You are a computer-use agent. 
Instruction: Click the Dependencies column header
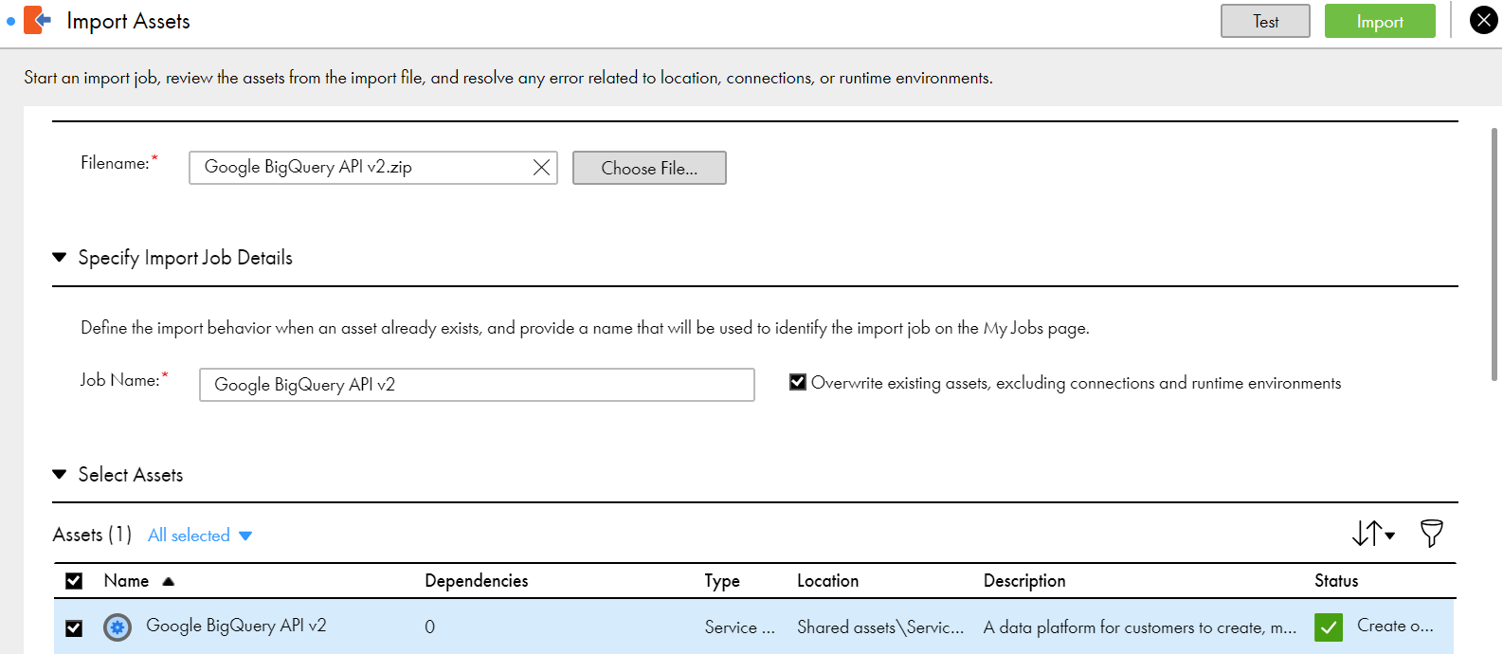pyautogui.click(x=477, y=581)
